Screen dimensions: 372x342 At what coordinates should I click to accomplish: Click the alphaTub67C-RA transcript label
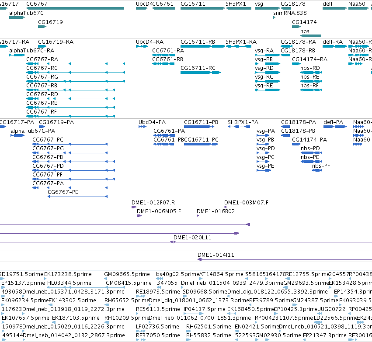(x=32, y=51)
